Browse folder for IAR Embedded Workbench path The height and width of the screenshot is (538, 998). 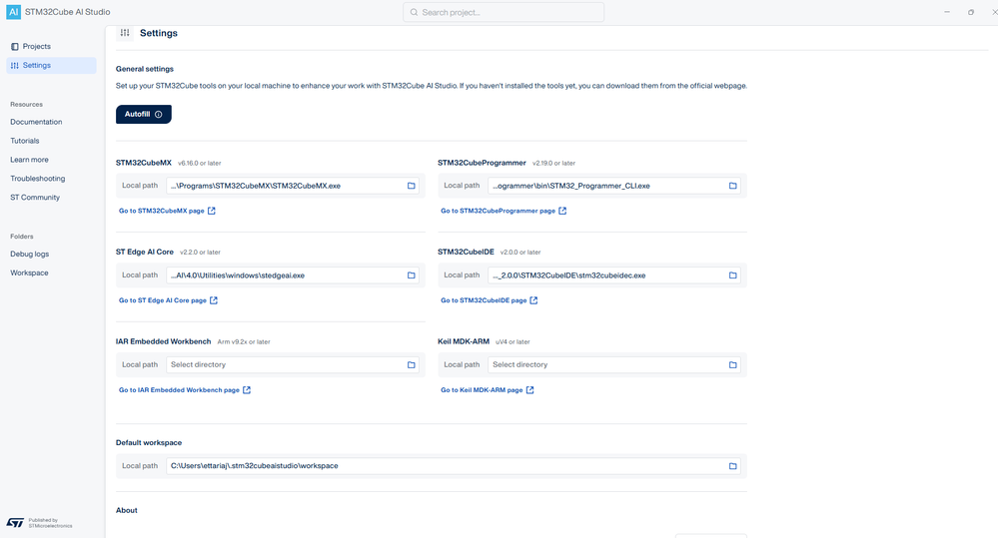412,365
